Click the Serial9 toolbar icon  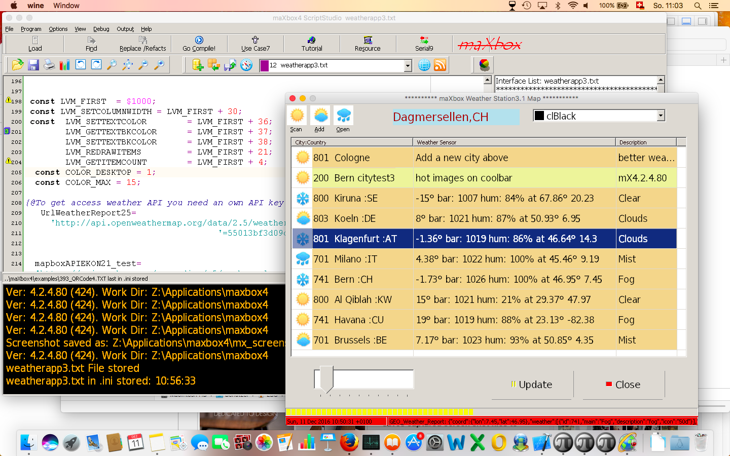pos(424,44)
